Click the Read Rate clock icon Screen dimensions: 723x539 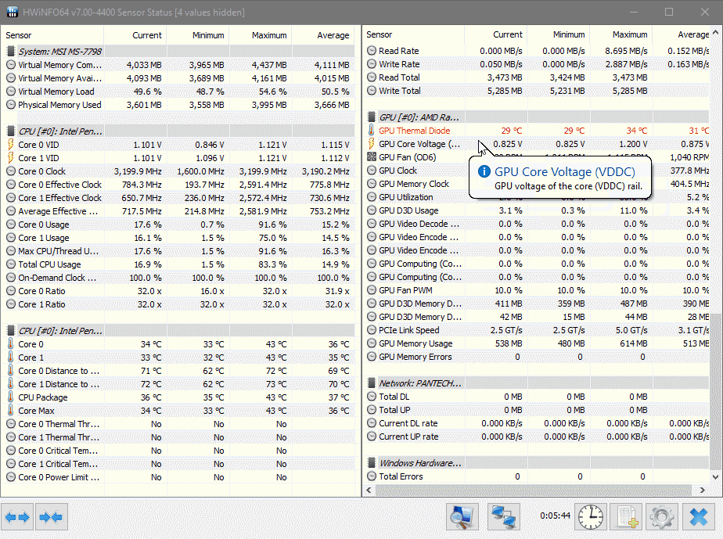click(371, 51)
